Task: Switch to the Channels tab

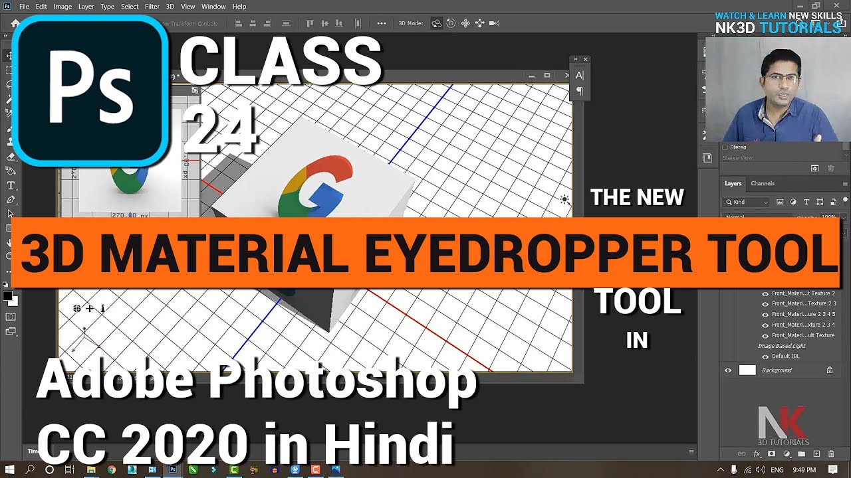Action: (763, 183)
